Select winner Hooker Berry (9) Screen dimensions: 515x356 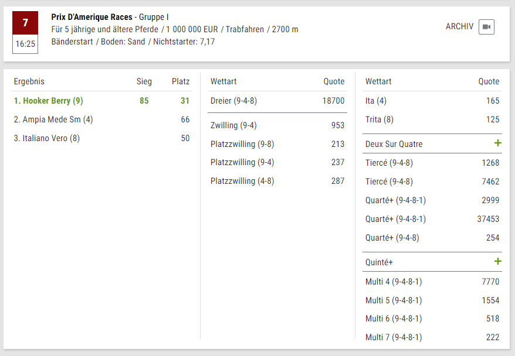click(x=48, y=101)
